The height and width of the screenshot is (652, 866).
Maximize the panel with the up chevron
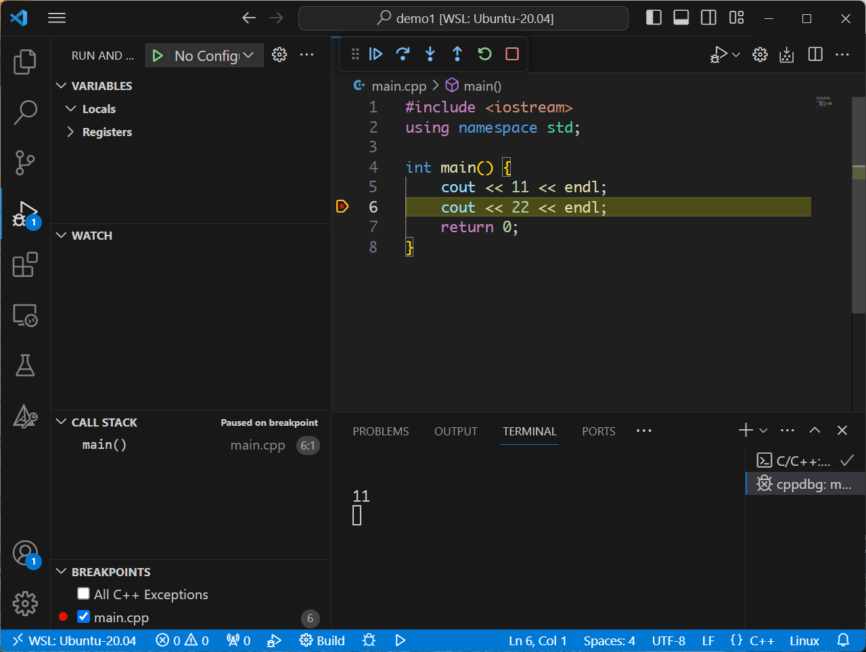pos(815,430)
